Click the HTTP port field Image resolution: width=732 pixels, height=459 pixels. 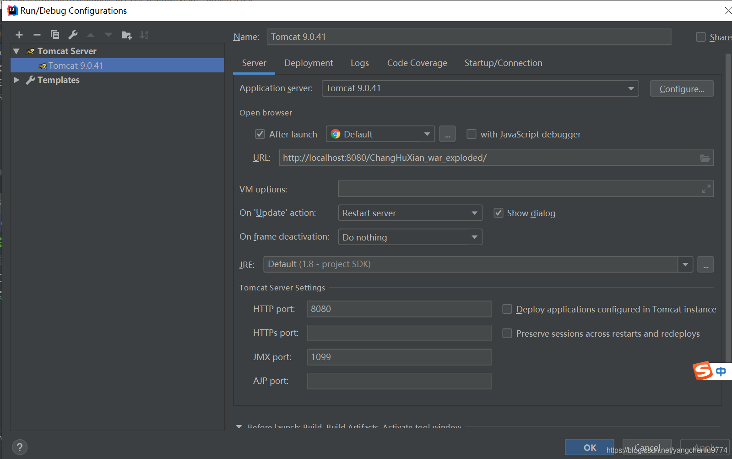(x=399, y=309)
